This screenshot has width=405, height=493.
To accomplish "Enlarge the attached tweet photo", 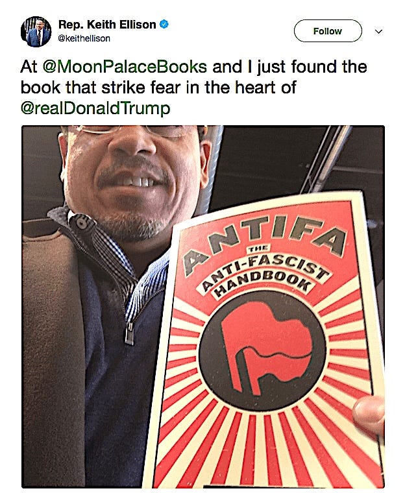I will [203, 307].
